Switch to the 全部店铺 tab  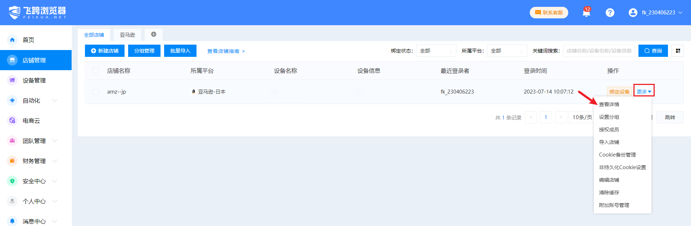point(94,35)
